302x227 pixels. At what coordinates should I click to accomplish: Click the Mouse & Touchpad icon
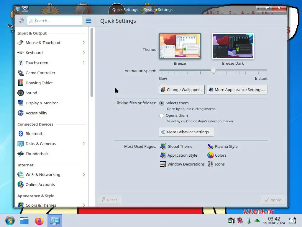click(20, 43)
